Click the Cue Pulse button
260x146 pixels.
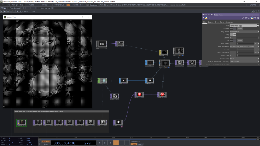coord(240,41)
